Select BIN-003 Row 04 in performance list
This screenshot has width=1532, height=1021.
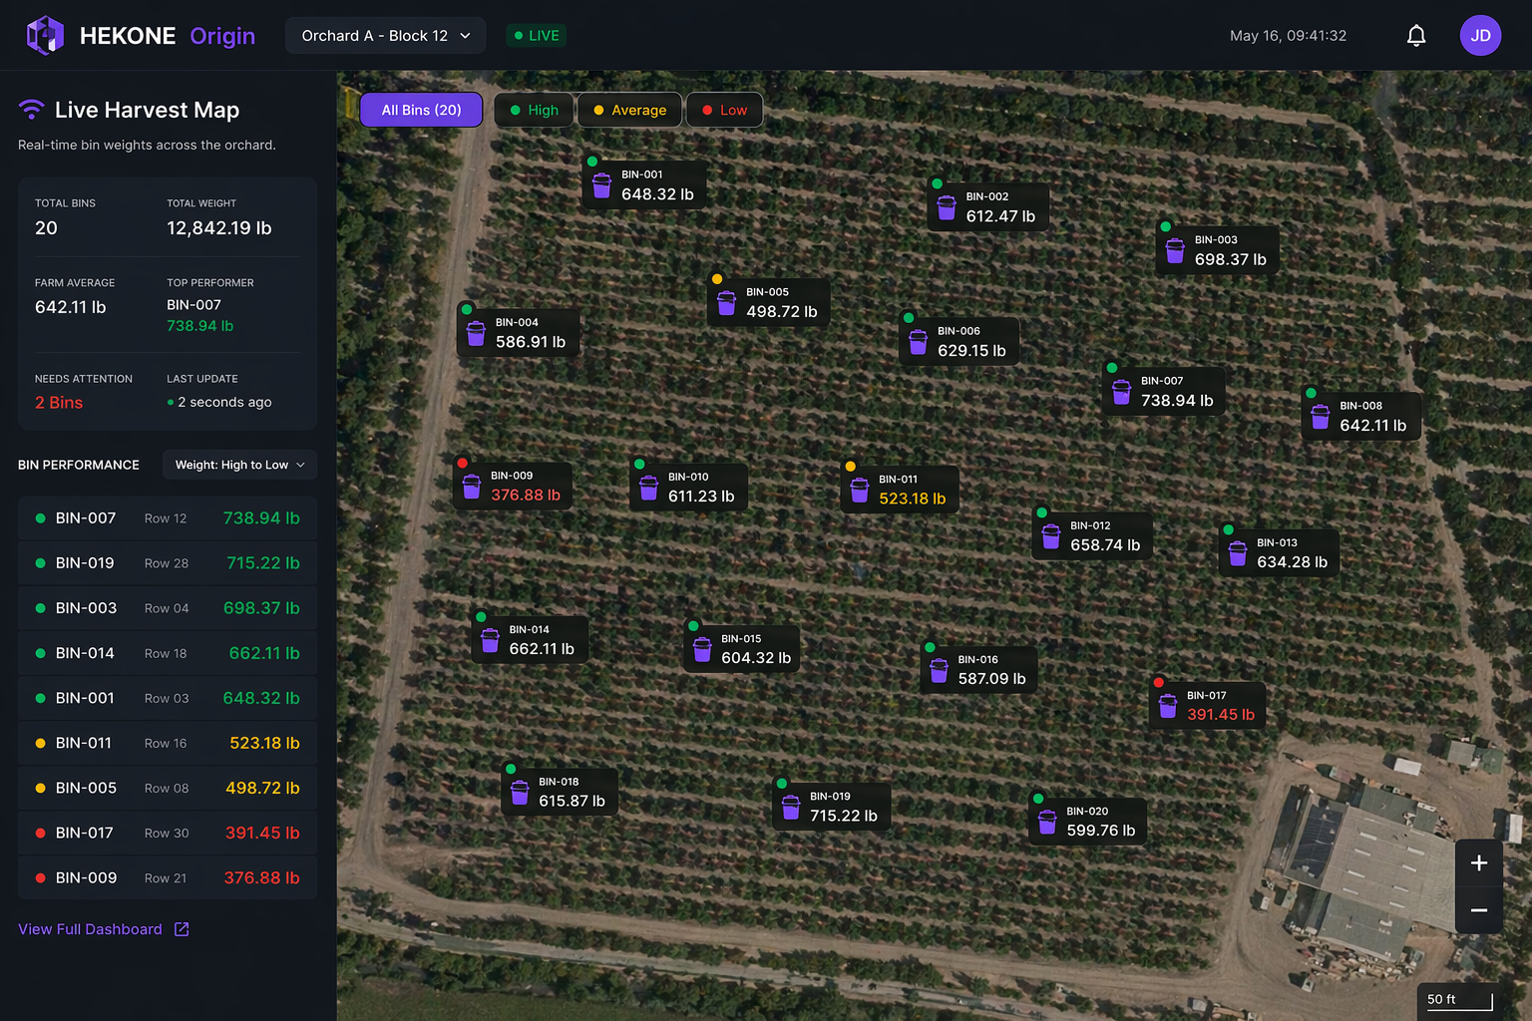[x=168, y=608]
